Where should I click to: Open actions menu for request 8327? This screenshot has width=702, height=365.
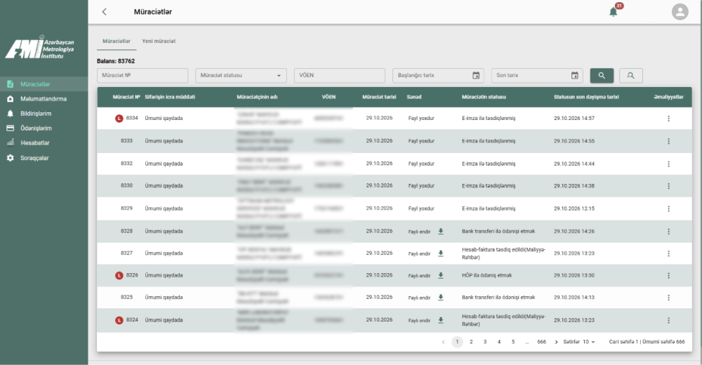coord(668,253)
